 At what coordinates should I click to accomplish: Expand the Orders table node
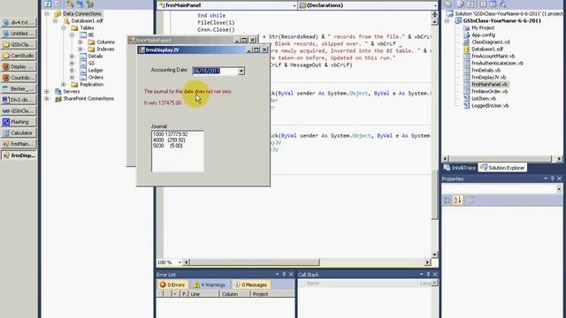(x=72, y=77)
